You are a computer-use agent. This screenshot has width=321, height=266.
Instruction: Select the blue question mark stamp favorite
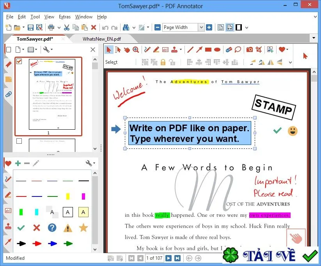(x=52, y=228)
